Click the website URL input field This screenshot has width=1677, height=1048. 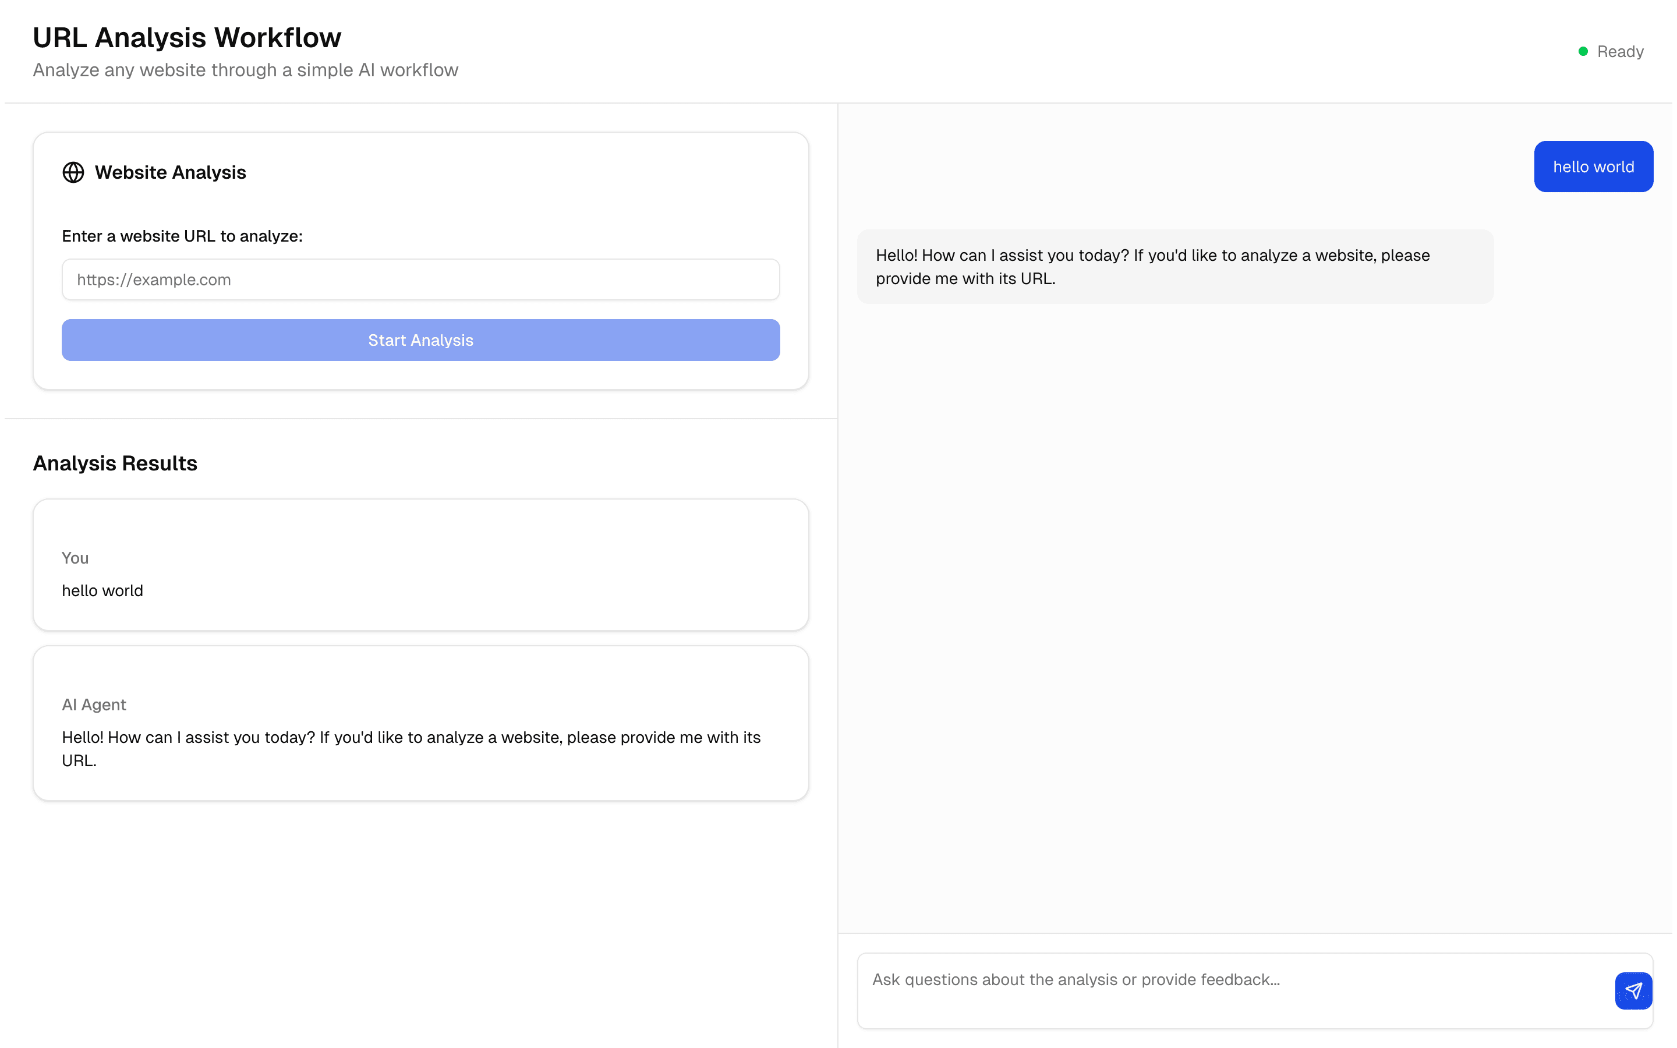pyautogui.click(x=420, y=279)
